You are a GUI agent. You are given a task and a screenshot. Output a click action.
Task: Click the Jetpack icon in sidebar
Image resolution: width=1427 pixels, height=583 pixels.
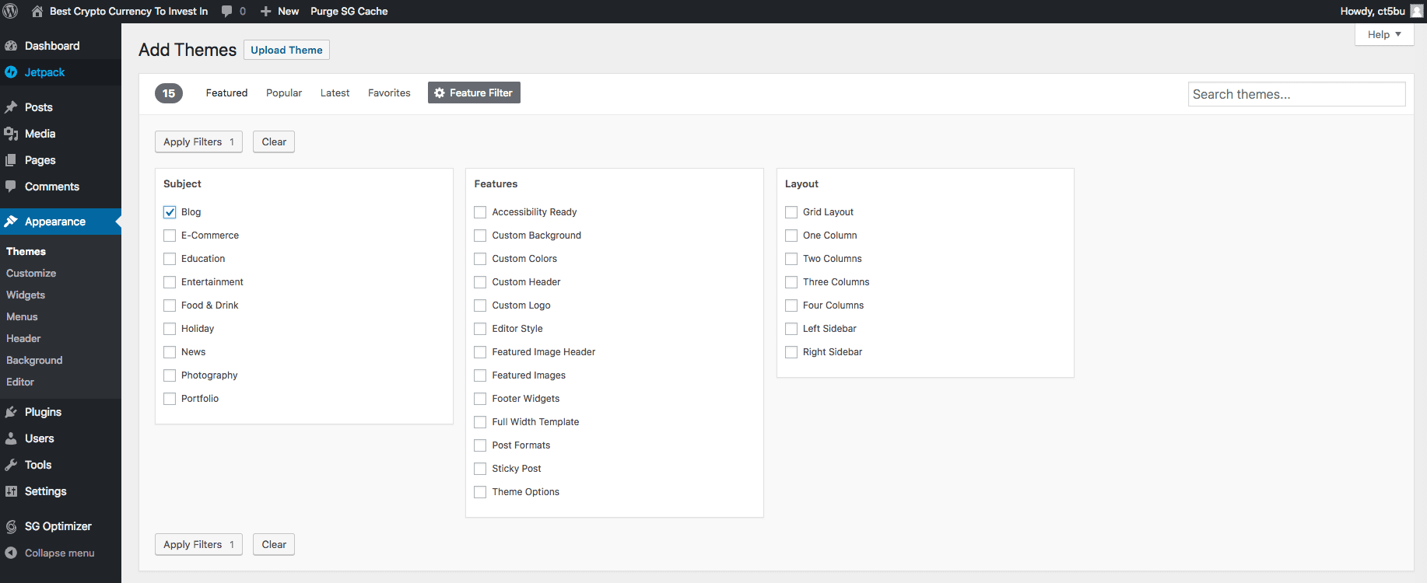[x=11, y=72]
